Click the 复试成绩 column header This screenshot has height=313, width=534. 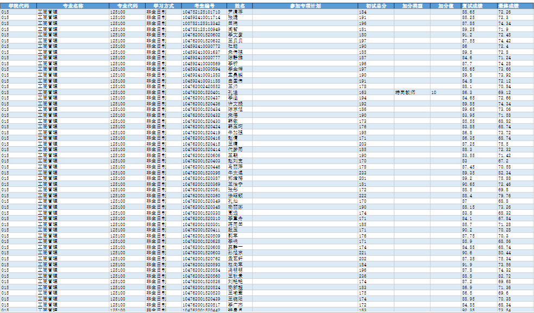(479, 5)
